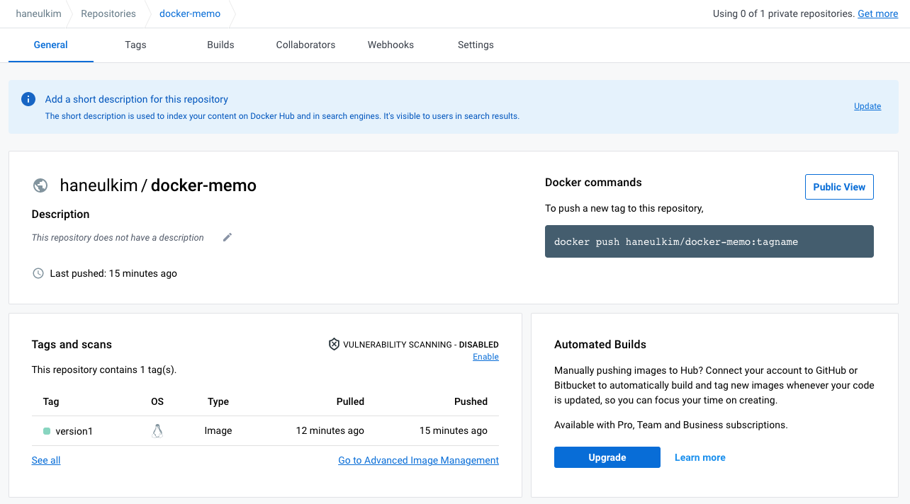Screen dimensions: 910x504
Task: Click the Learn more link
Action: pyautogui.click(x=700, y=457)
